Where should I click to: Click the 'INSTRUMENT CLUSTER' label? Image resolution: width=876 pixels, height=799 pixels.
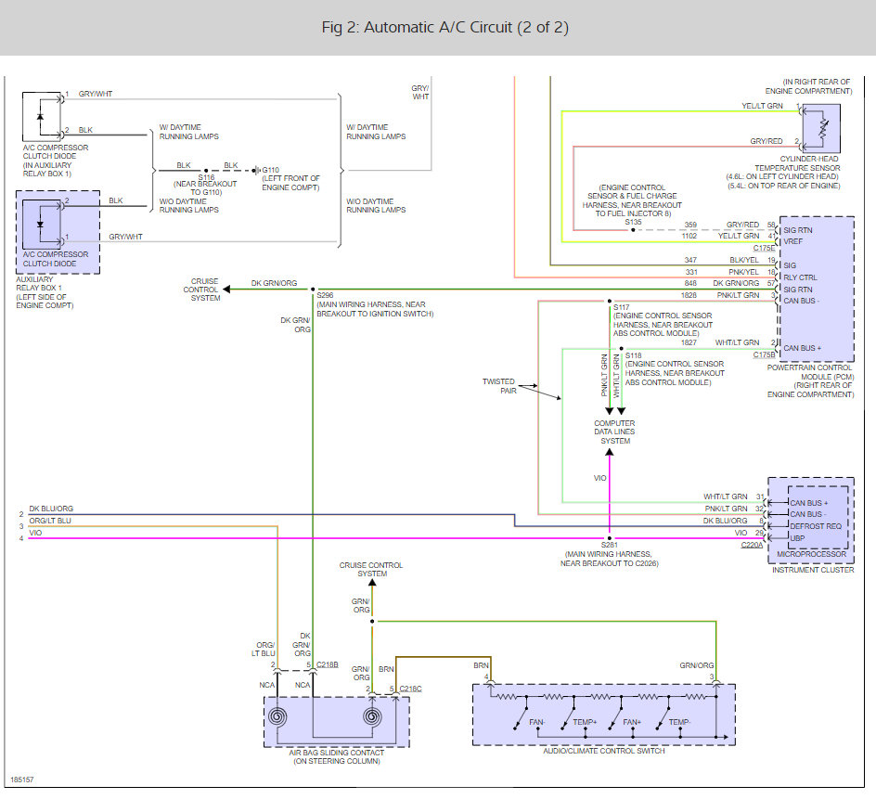pyautogui.click(x=813, y=570)
